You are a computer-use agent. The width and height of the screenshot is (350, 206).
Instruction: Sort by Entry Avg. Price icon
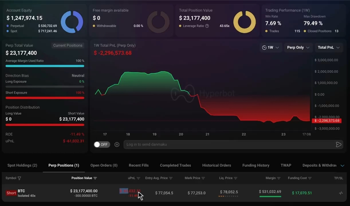pos(171,178)
